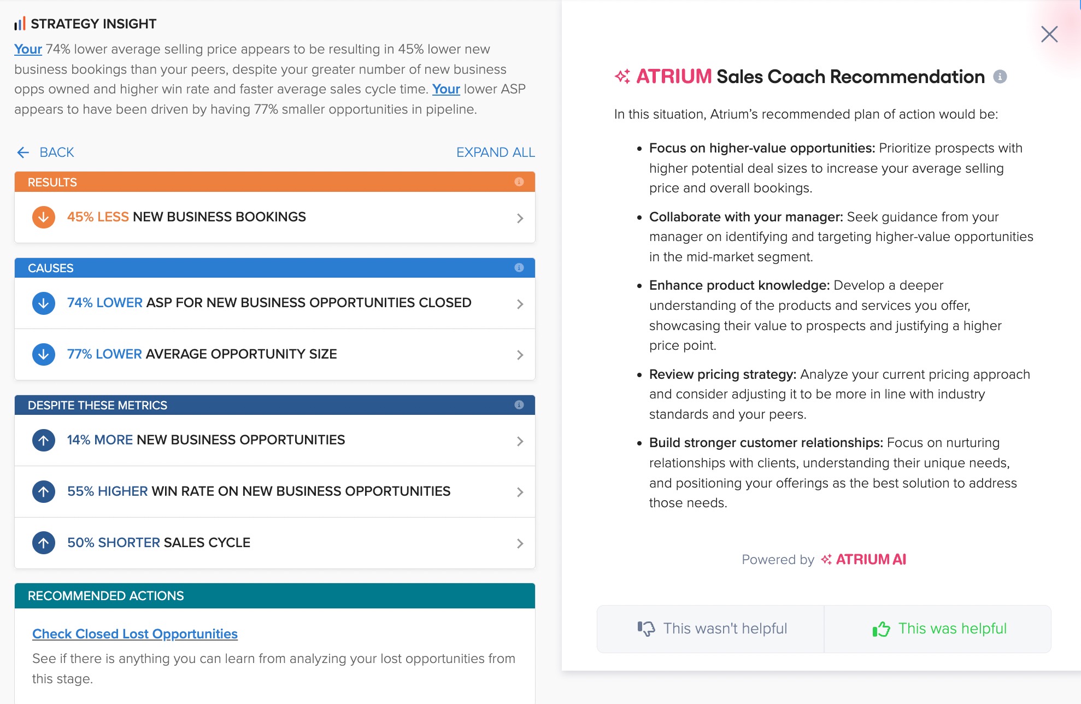This screenshot has width=1081, height=704.
Task: Click green thumbs-up icon
Action: coord(882,629)
